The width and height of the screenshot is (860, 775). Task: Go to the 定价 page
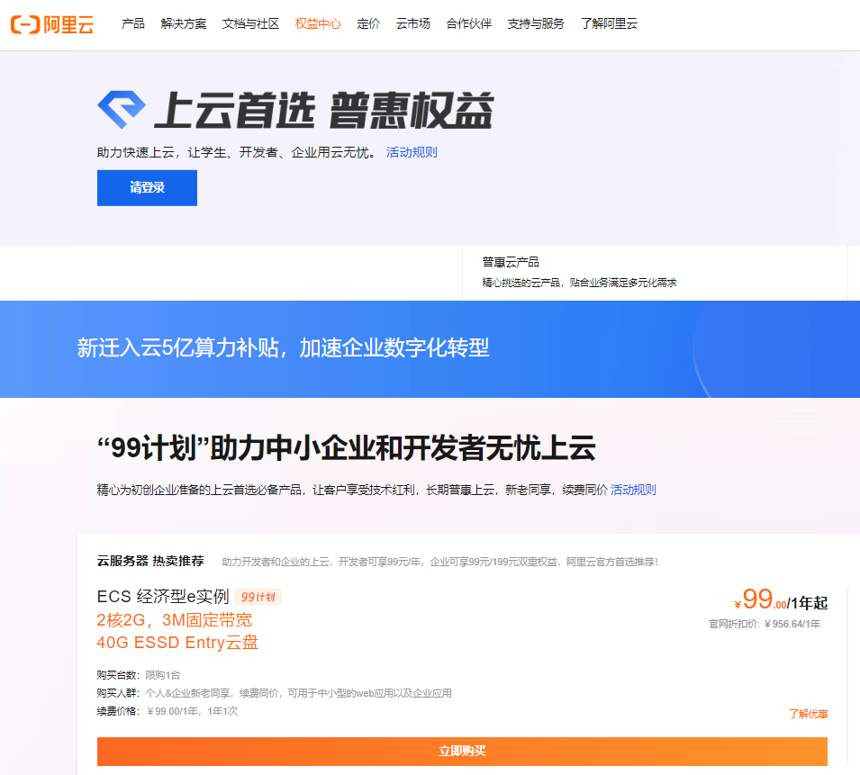(368, 23)
